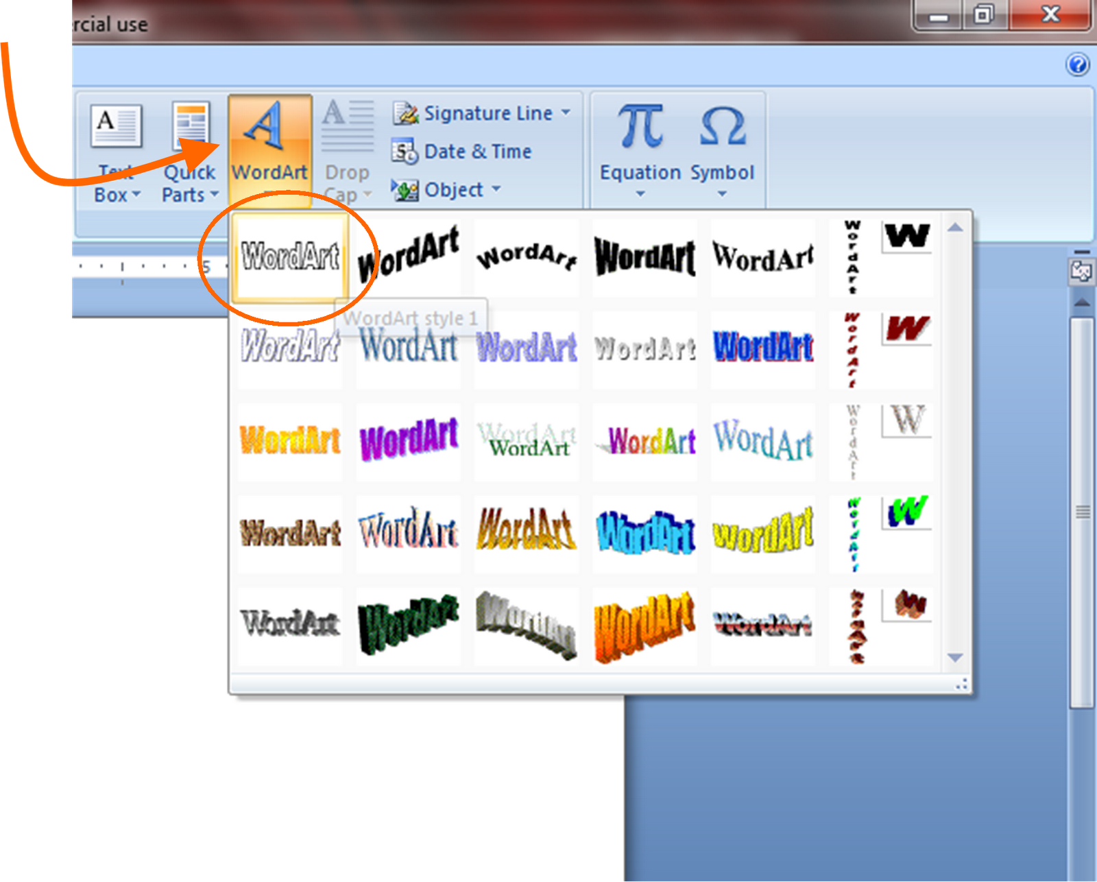Click the Date & Time icon
Image resolution: width=1097 pixels, height=882 pixels.
click(405, 152)
